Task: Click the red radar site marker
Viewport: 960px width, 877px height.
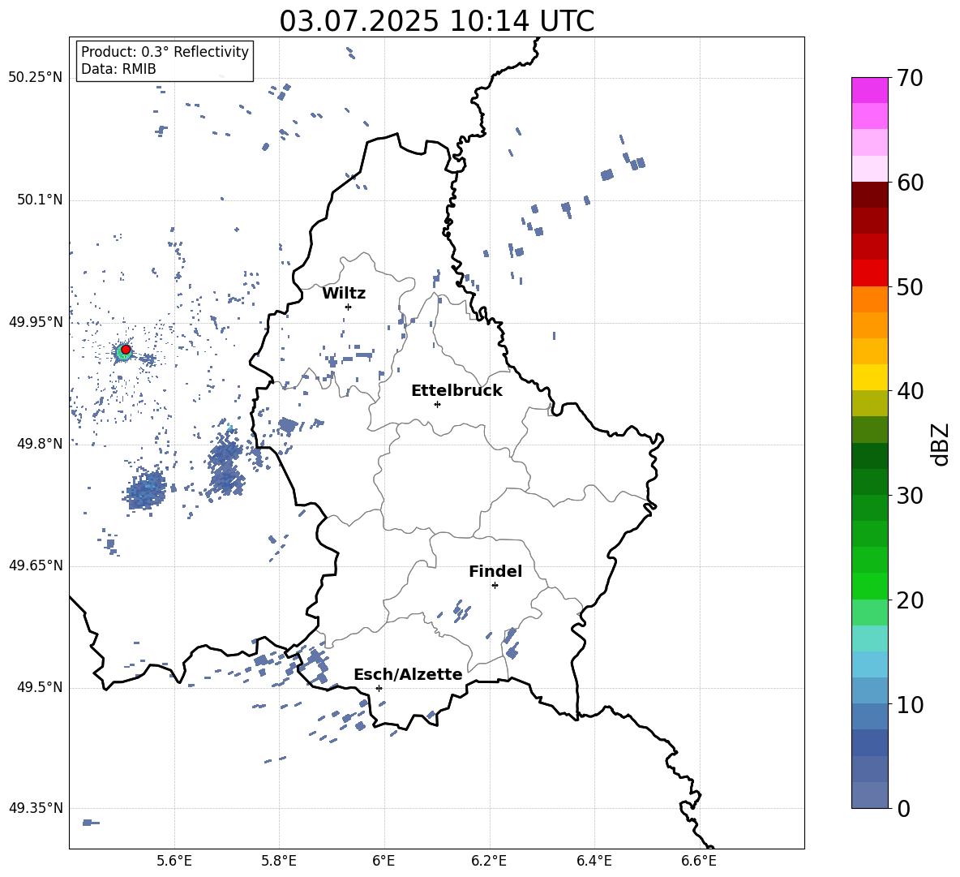Action: (x=126, y=350)
